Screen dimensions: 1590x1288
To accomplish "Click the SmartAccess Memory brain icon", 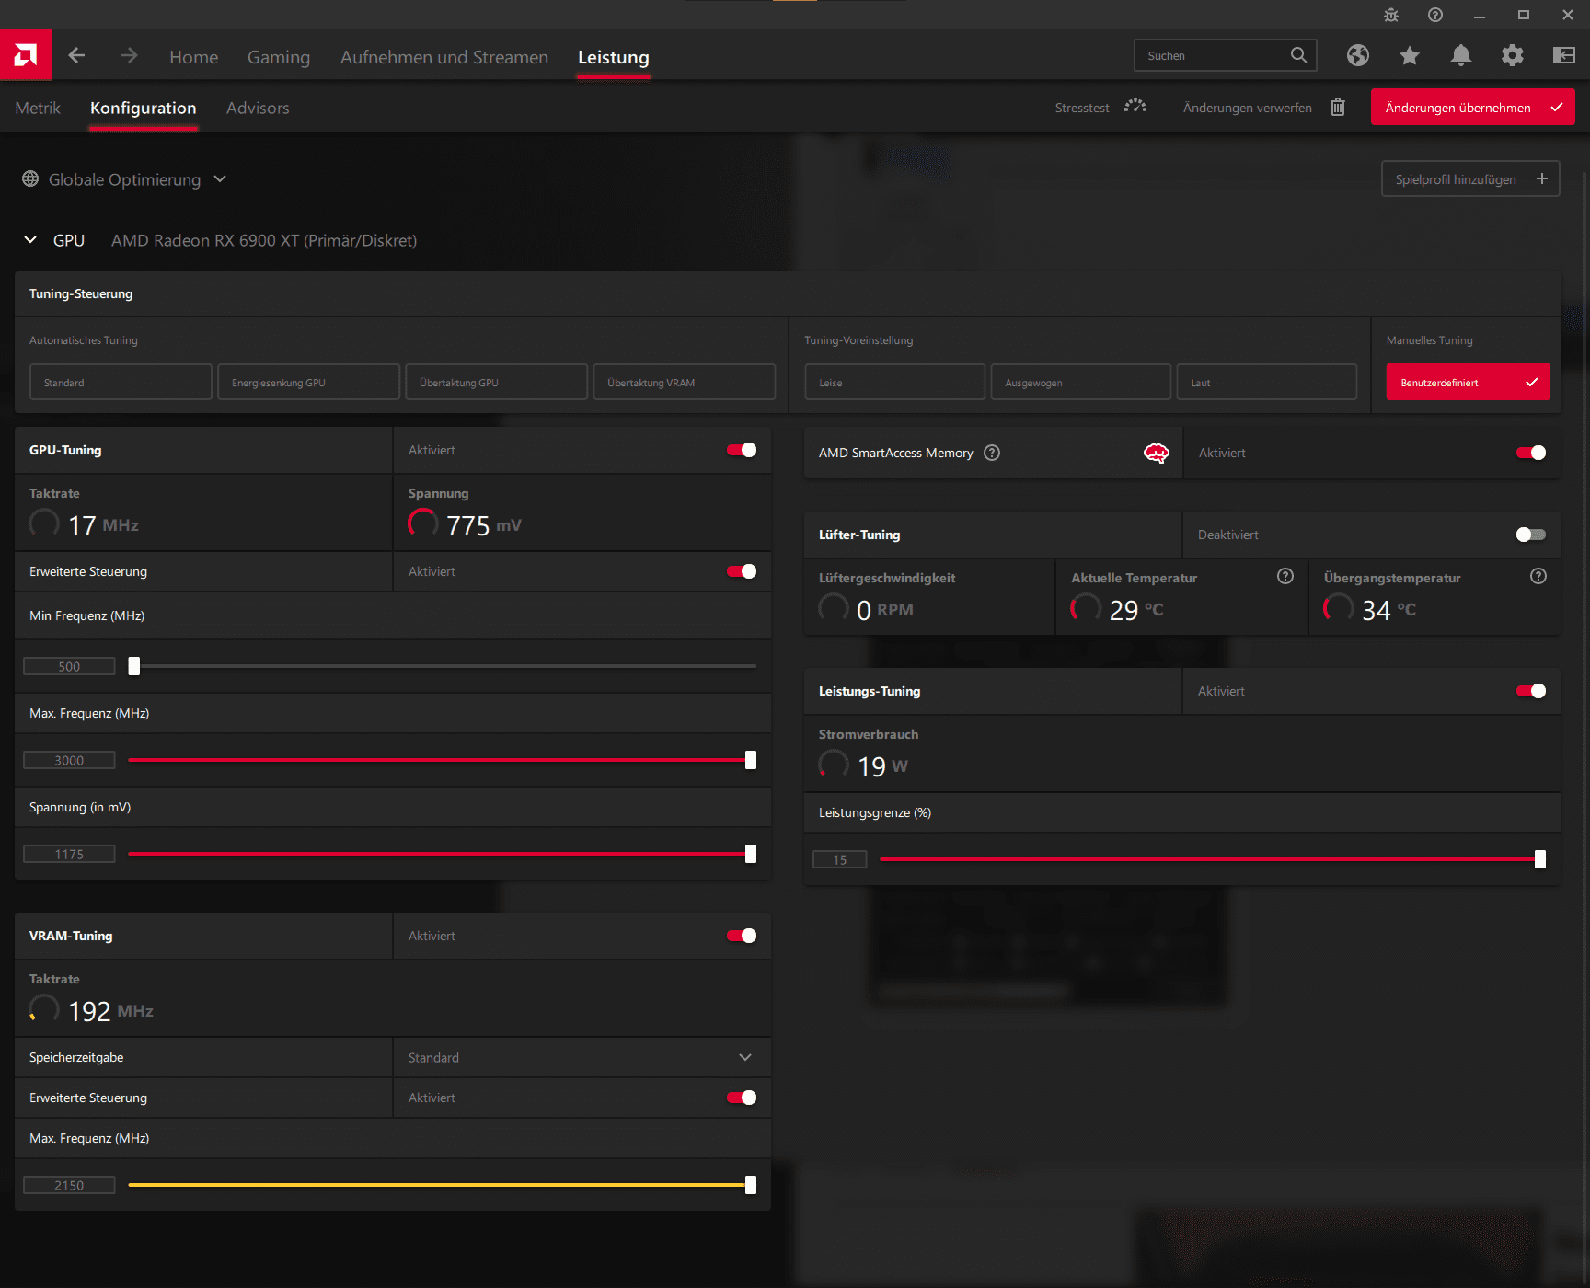I will click(1157, 453).
